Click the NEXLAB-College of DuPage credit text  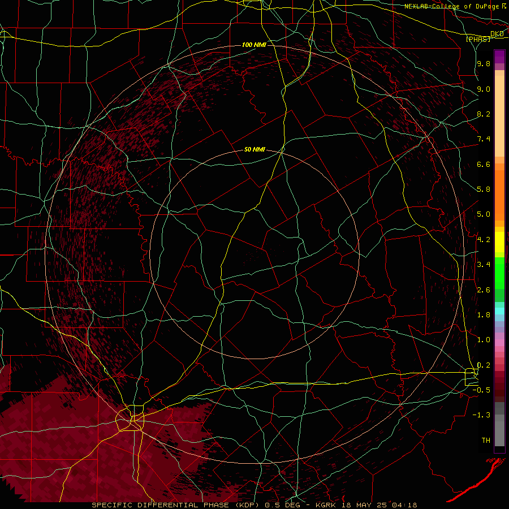coord(451,6)
